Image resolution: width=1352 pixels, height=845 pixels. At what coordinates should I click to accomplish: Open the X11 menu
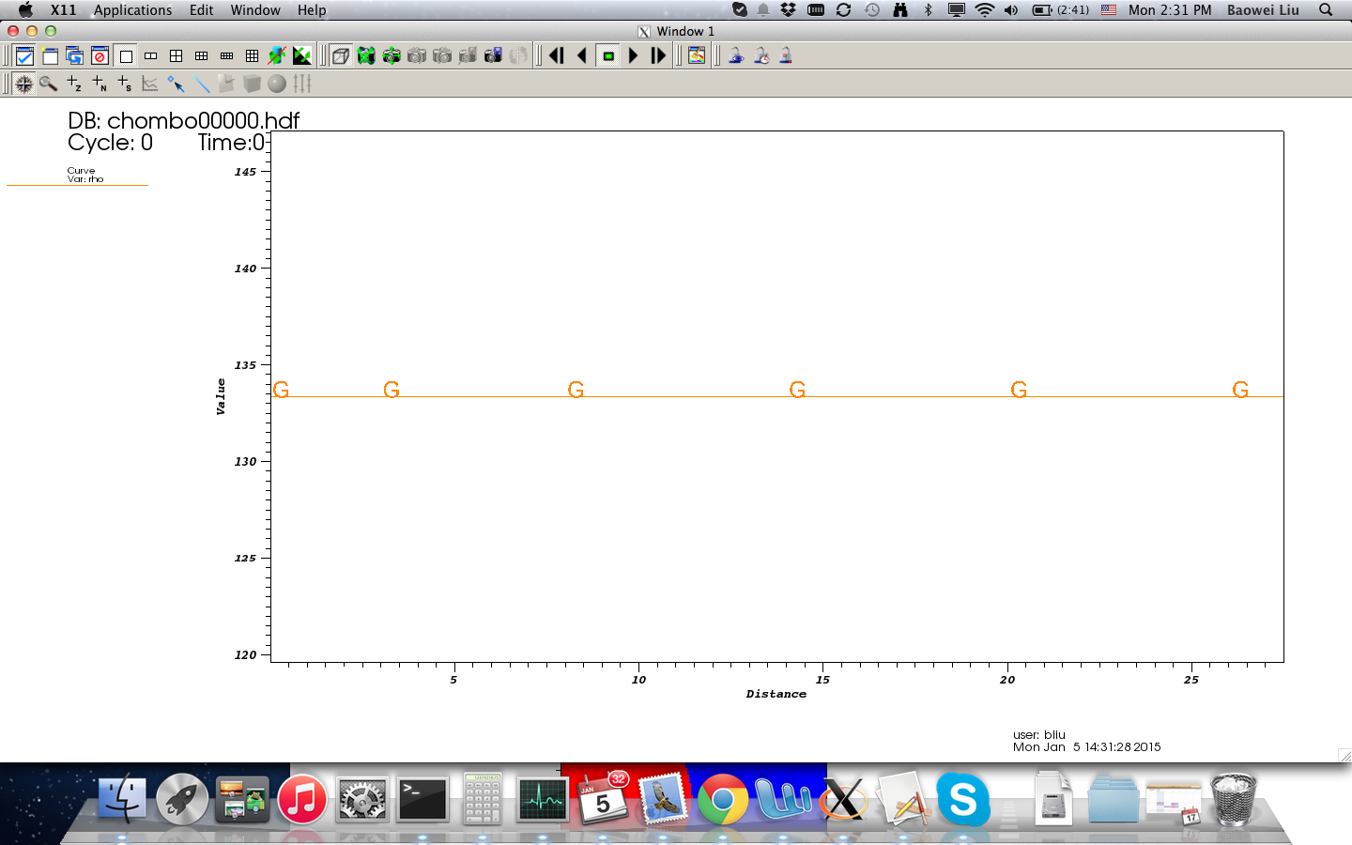click(x=64, y=10)
